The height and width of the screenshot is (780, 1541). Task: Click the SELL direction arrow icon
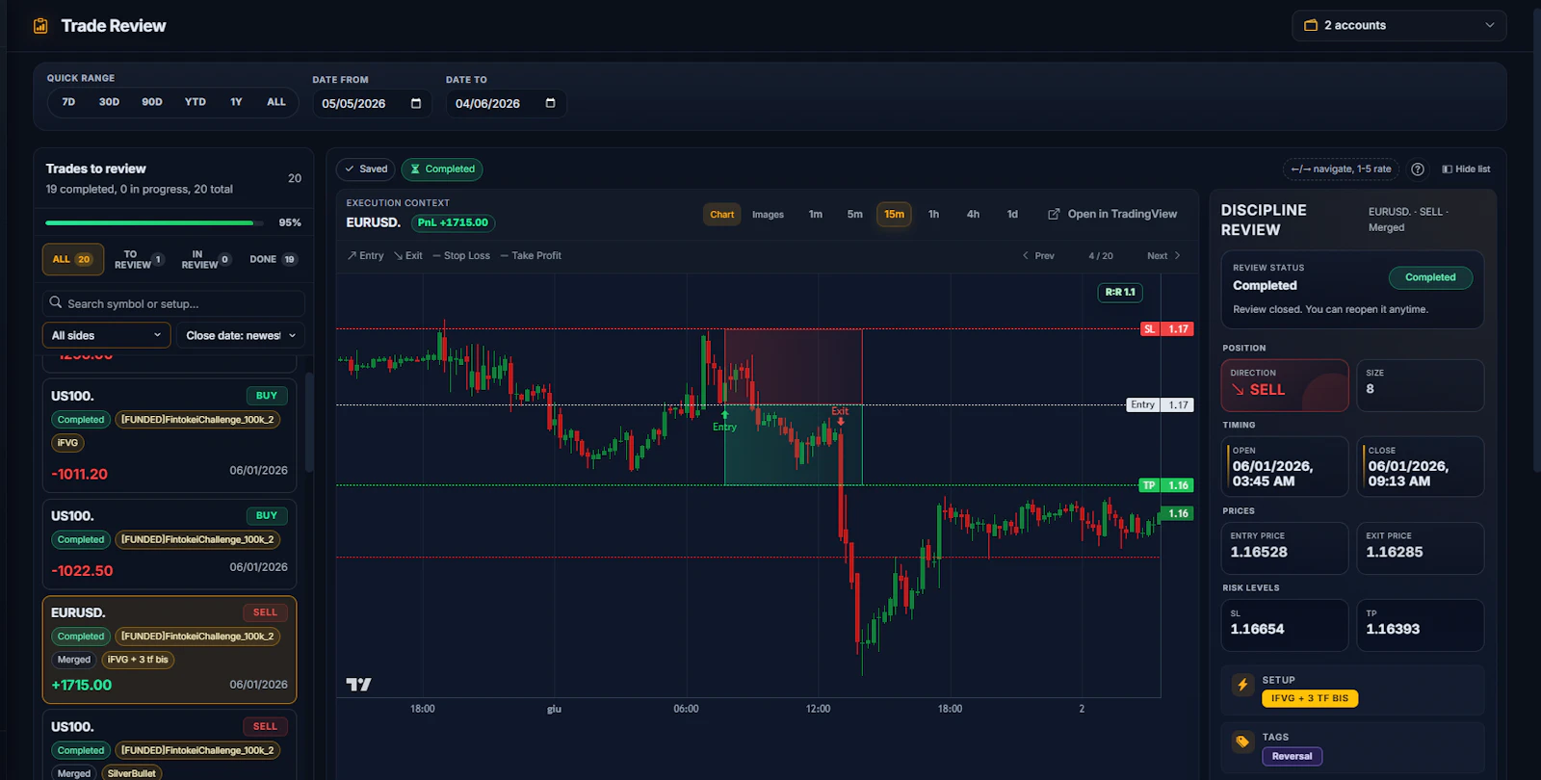click(x=1238, y=390)
